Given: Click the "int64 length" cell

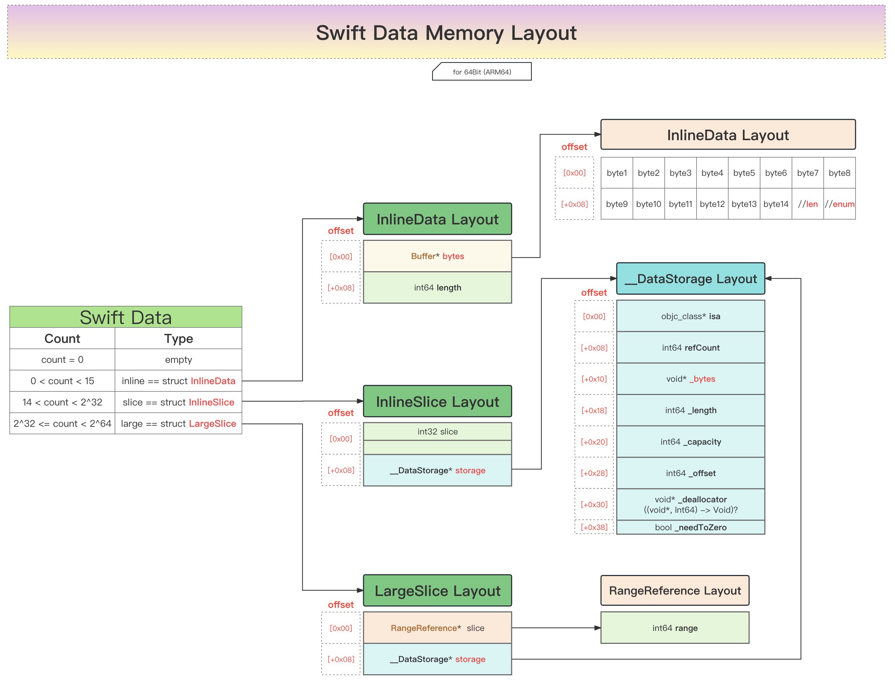Looking at the screenshot, I should [438, 287].
